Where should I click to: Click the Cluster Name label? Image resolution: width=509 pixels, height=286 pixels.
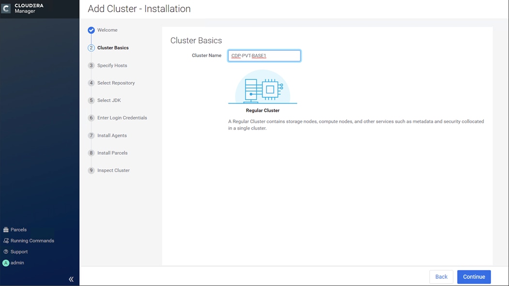206,56
